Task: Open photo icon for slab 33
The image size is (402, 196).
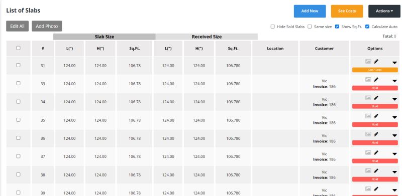Action: tap(368, 80)
